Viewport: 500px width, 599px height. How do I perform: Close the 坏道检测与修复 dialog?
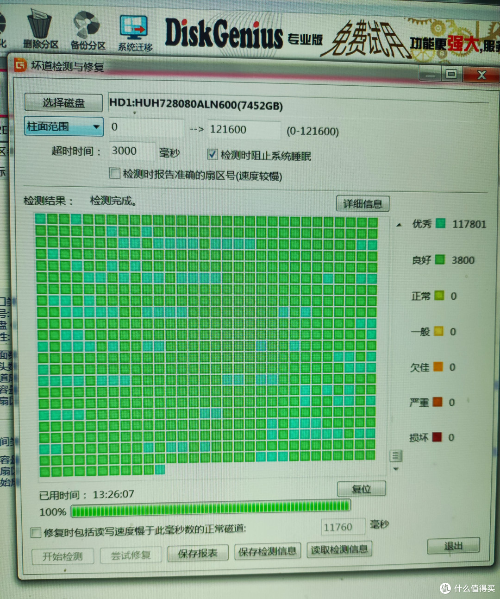[x=481, y=75]
